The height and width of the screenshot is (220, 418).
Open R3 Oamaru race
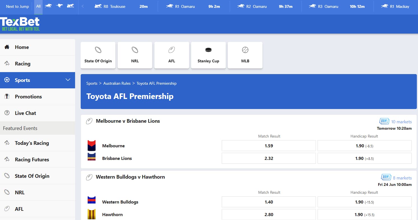coord(337,6)
